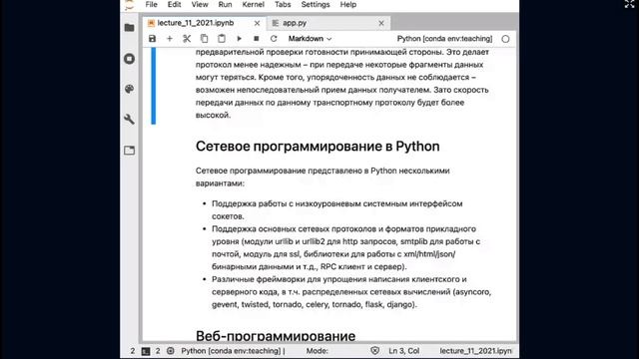Viewport: 639px width, 359px height.
Task: Open the Tabs menu
Action: 283,4
